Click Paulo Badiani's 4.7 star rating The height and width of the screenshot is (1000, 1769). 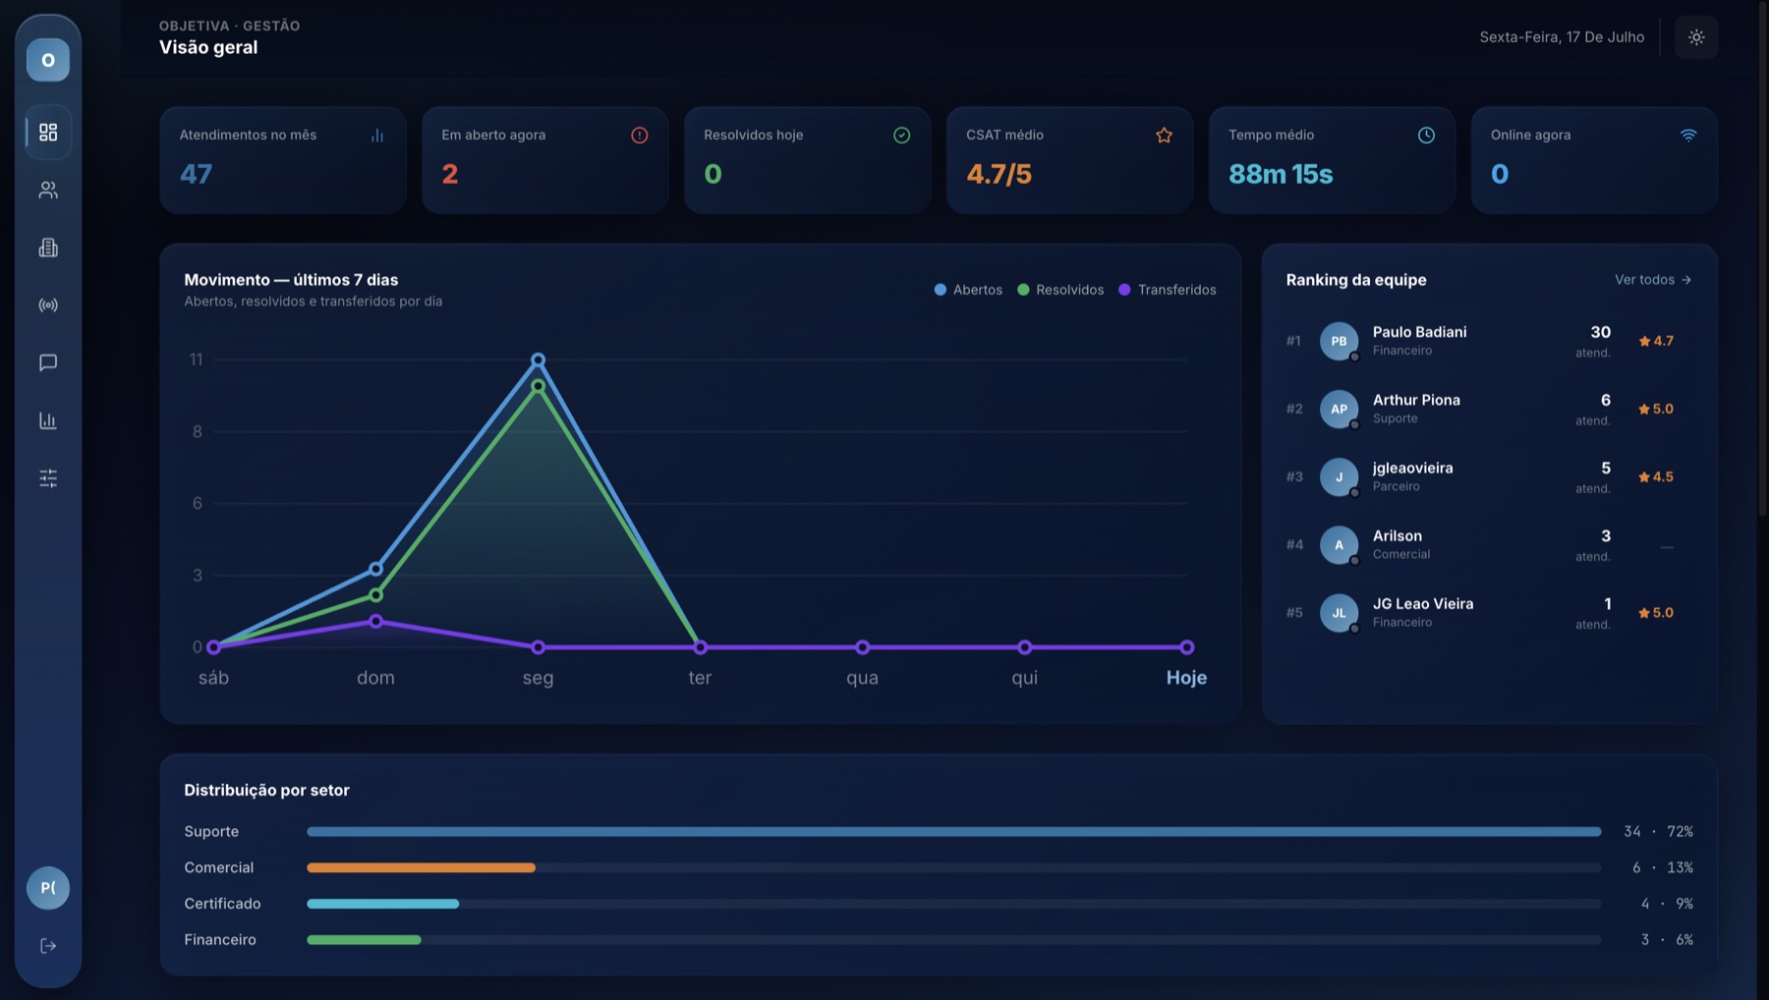[x=1656, y=341]
